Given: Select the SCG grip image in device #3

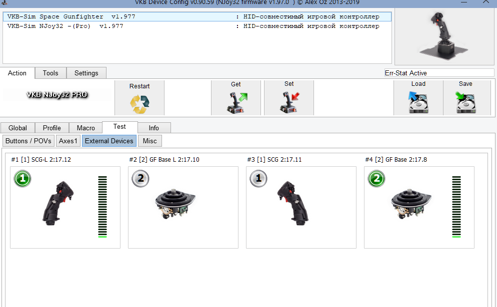Looking at the screenshot, I should pos(293,203).
